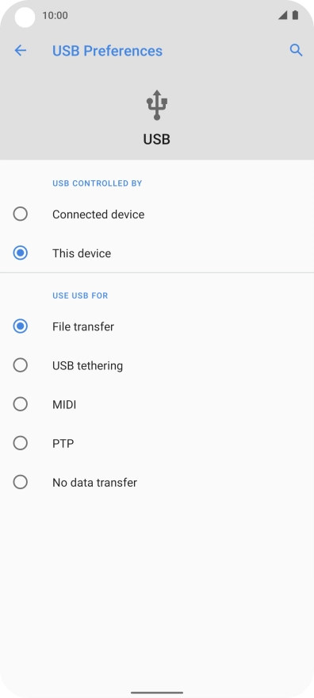
Task: Tap the back arrow icon
Action: coord(21,50)
